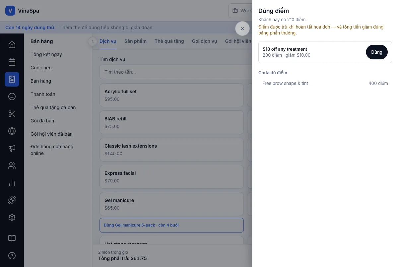The image size is (398, 267).
Task: Switch to the Thẻ quà tặng tab
Action: 169,41
